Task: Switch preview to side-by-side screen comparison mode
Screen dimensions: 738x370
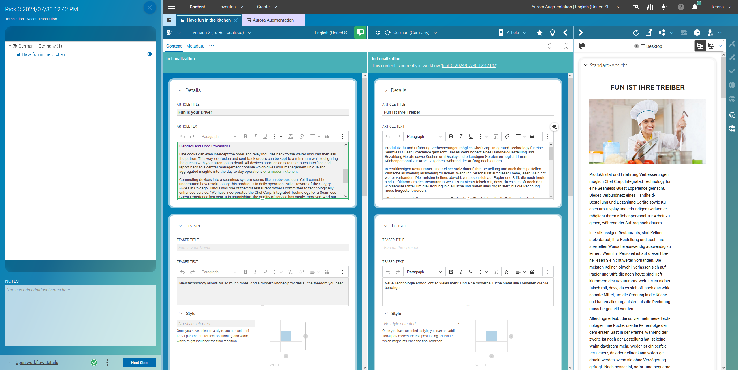Action: (x=711, y=46)
